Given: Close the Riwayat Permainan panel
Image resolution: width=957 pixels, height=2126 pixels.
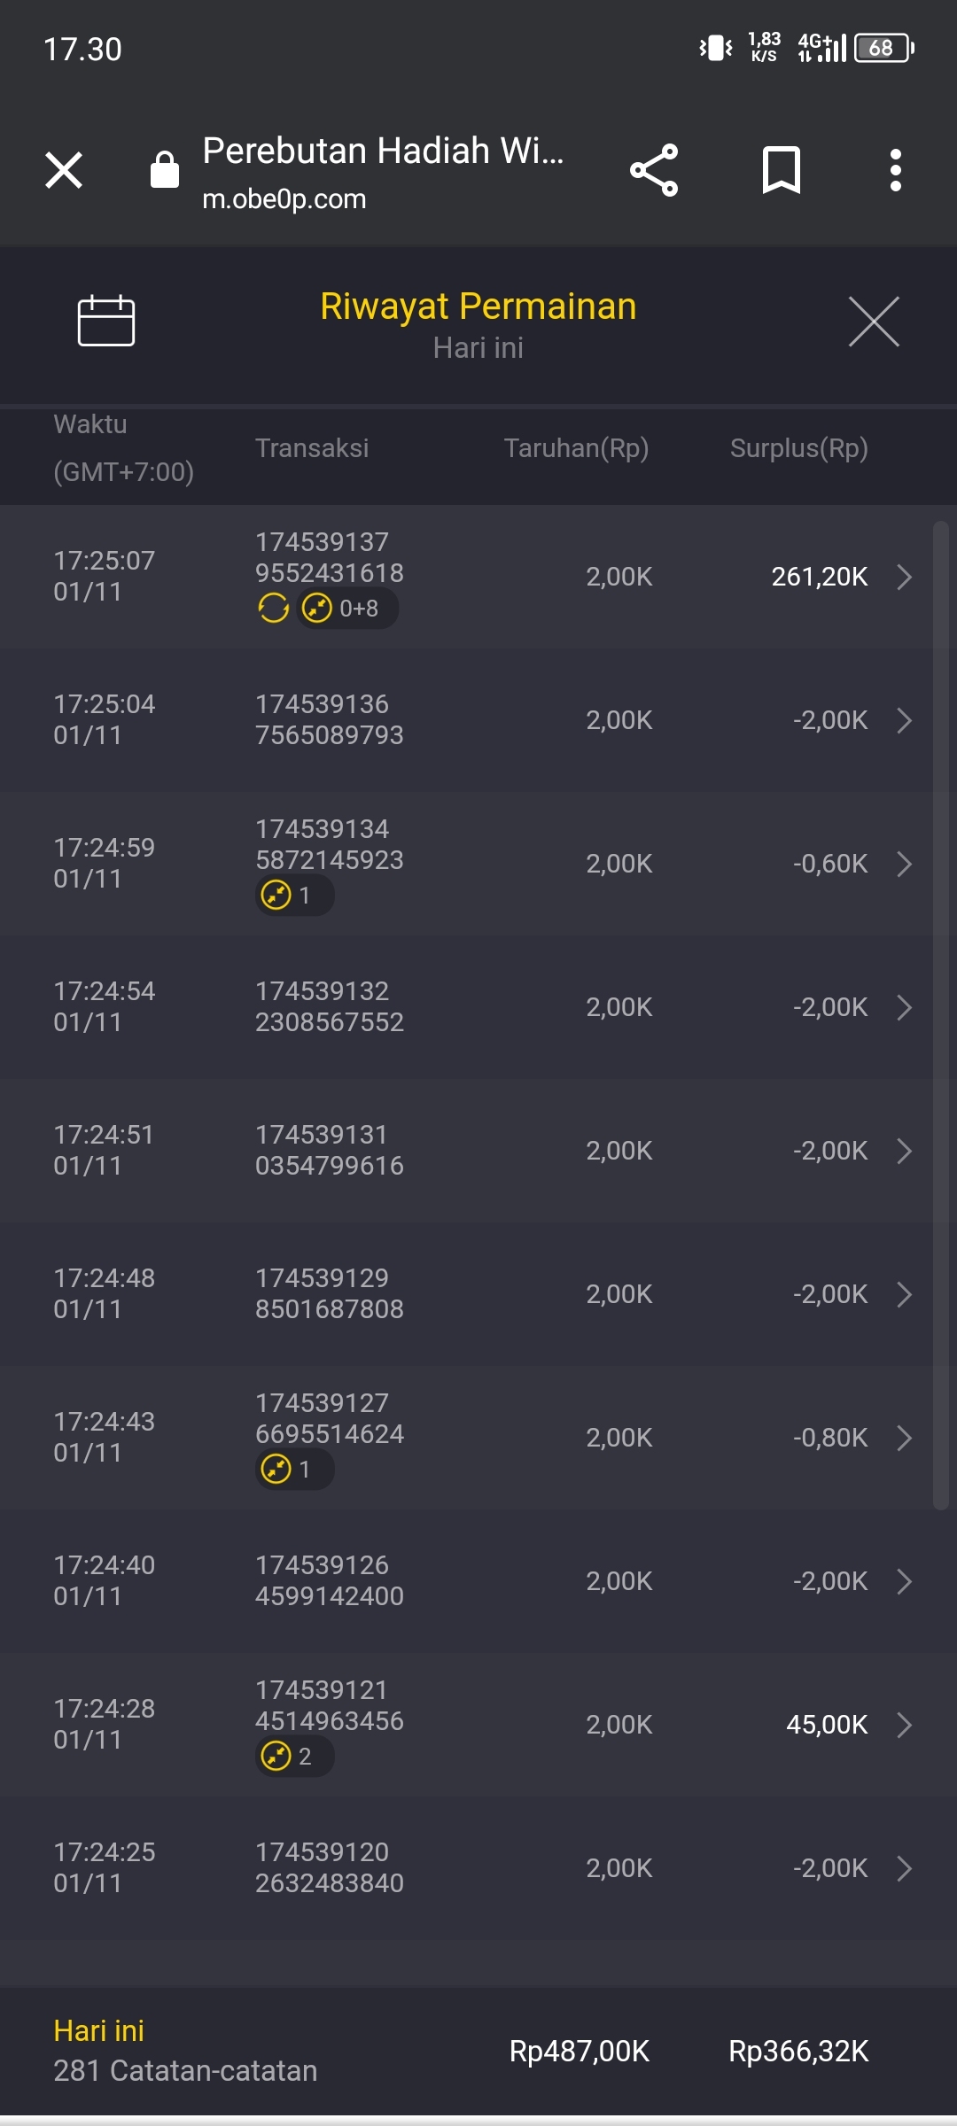Looking at the screenshot, I should tap(874, 322).
